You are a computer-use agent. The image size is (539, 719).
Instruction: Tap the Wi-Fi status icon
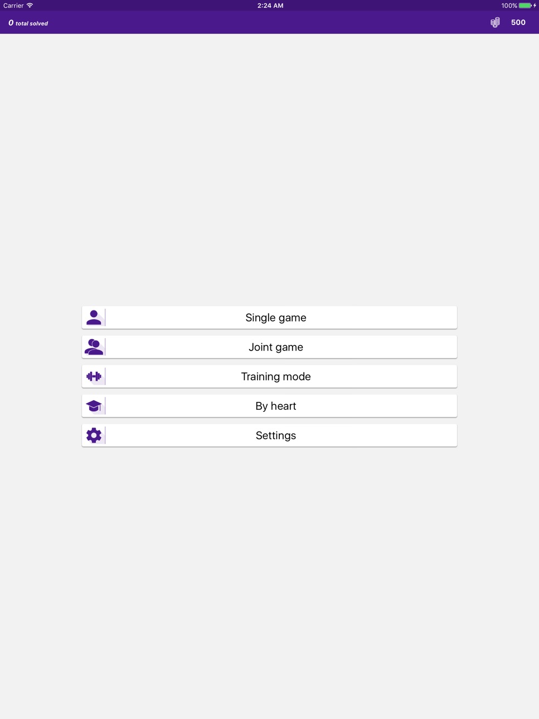(30, 6)
